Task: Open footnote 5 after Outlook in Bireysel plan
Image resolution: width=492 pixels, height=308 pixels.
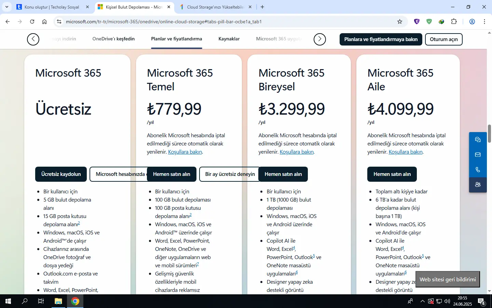Action: coord(314,256)
